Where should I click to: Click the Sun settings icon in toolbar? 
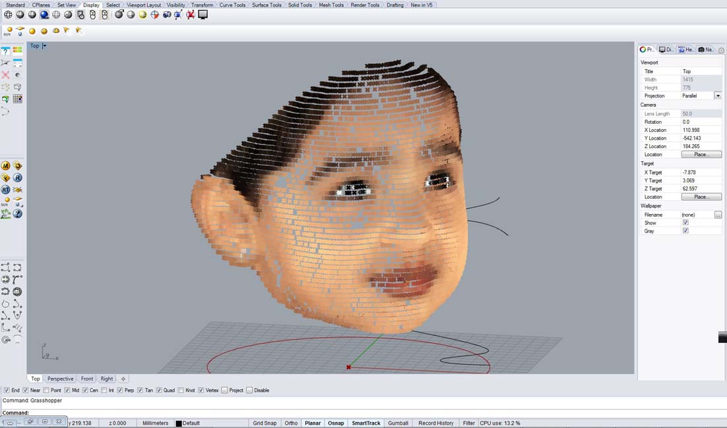click(x=7, y=31)
